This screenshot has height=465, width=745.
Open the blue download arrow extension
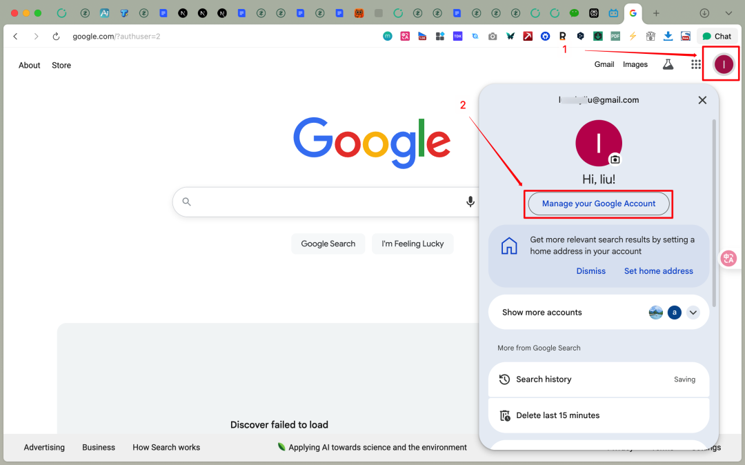(x=668, y=36)
